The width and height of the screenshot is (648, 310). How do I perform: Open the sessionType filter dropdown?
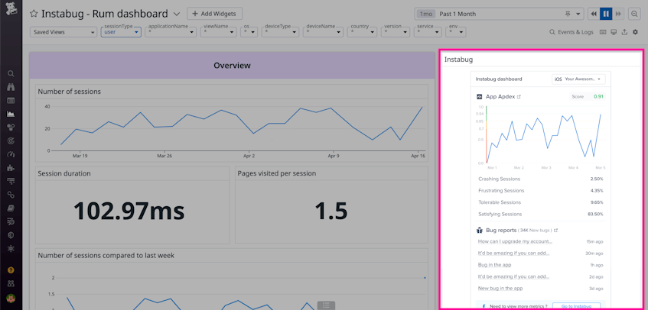(121, 32)
